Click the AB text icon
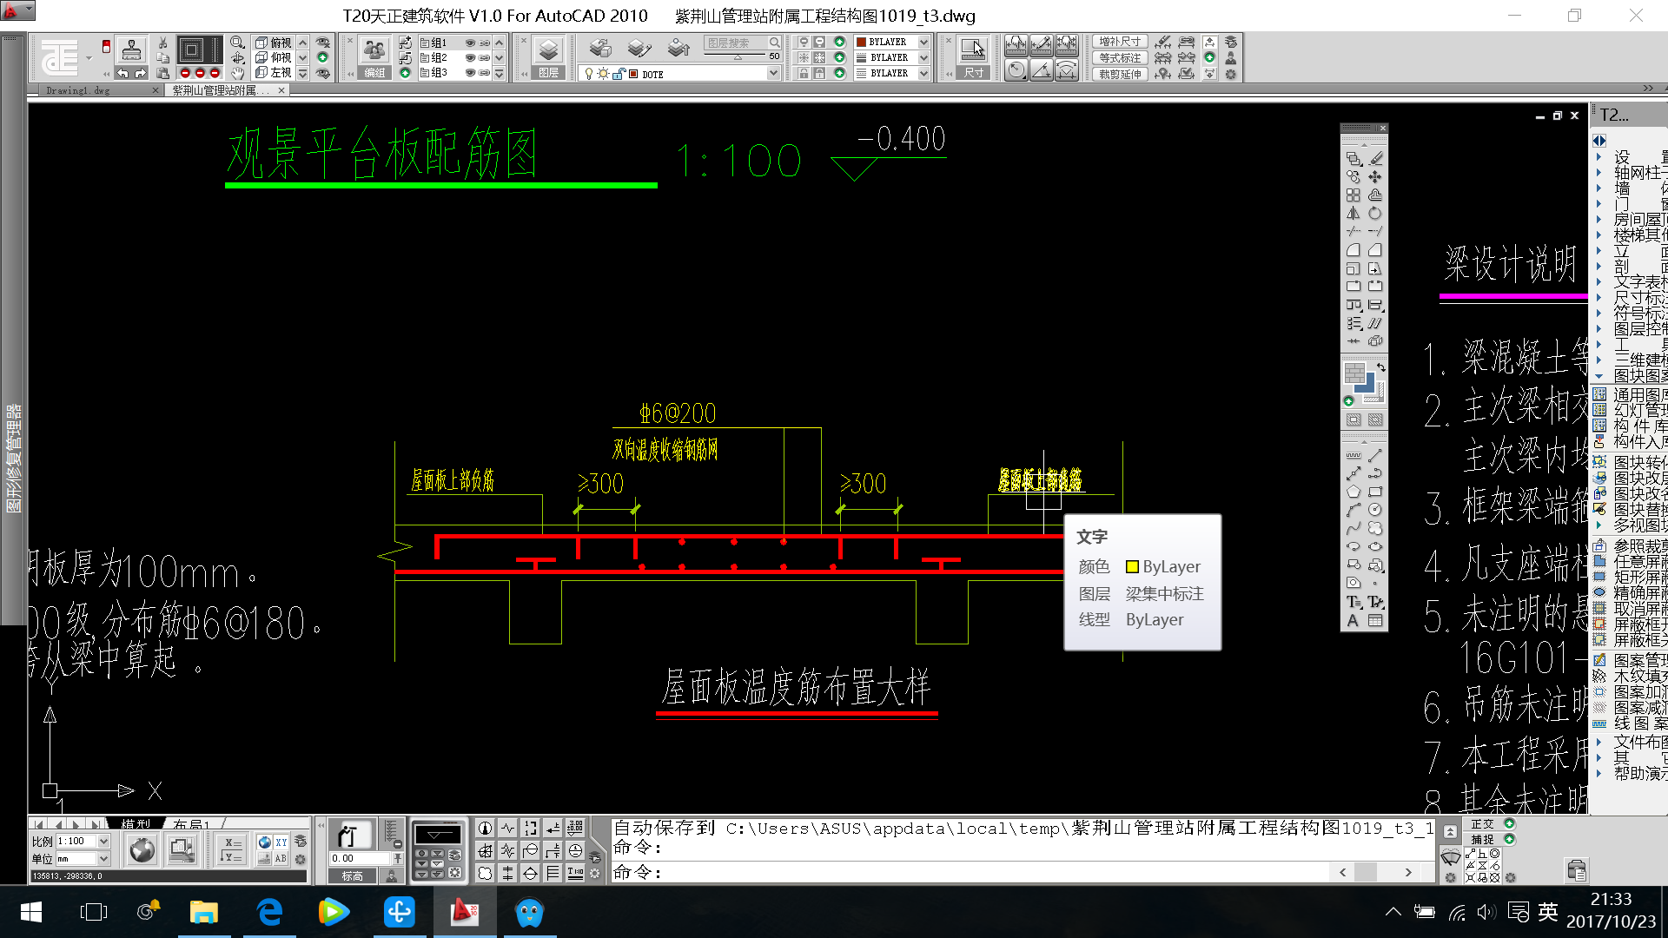The width and height of the screenshot is (1668, 938). [281, 858]
